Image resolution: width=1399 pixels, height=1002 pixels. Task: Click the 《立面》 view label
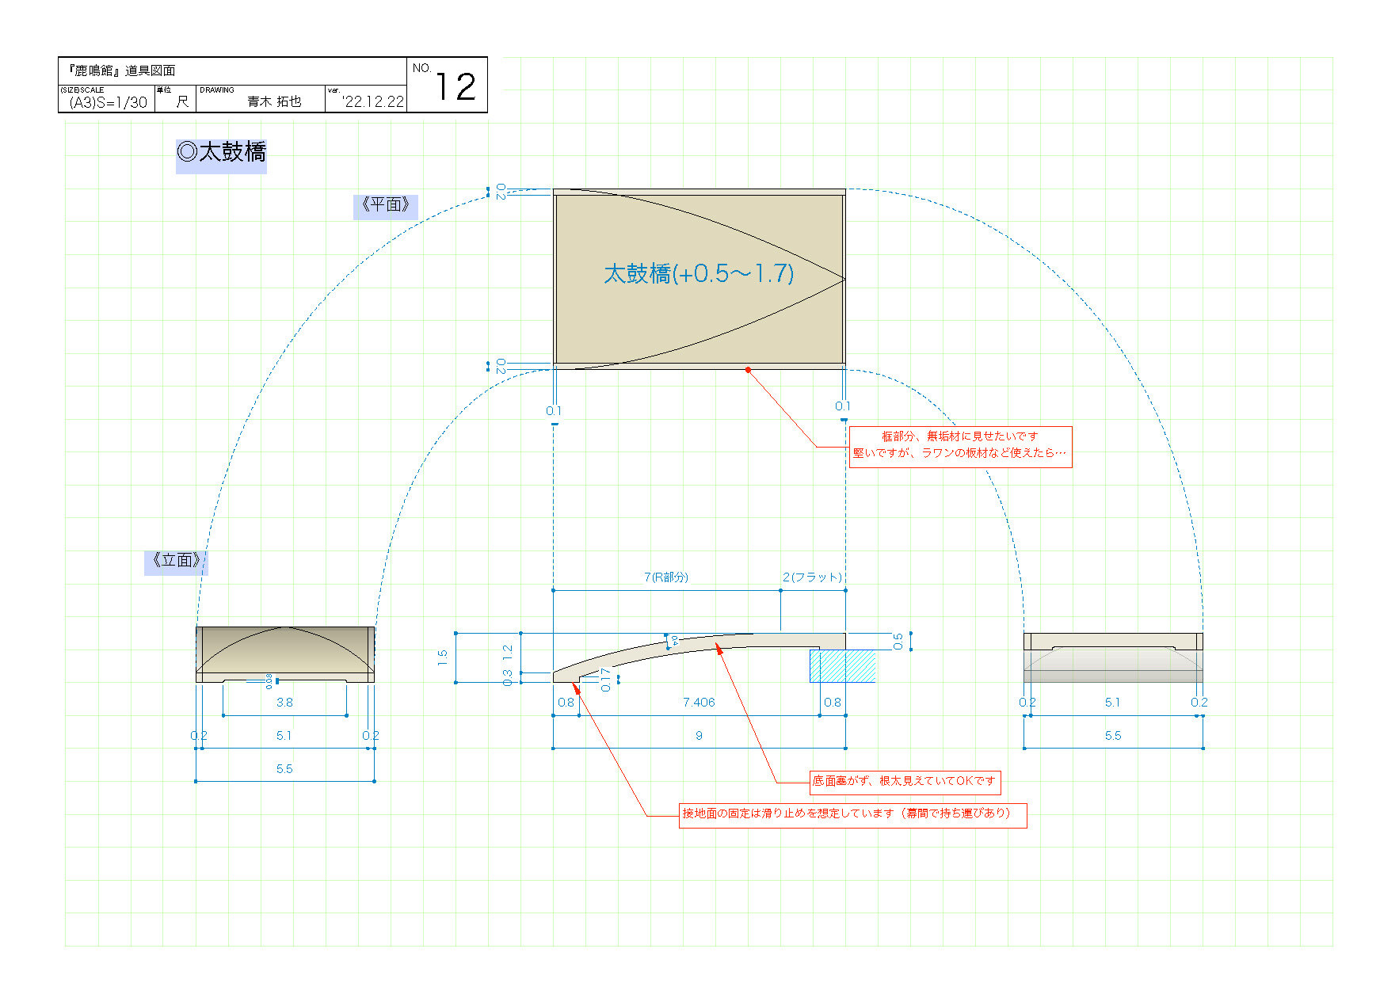tap(176, 561)
